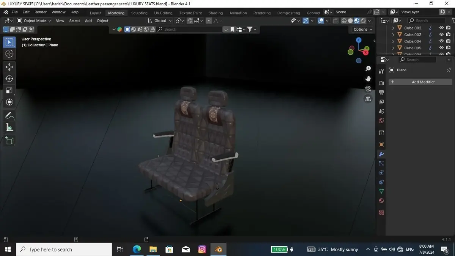Open the Object Constraints properties tab
The image size is (455, 256).
381,182
